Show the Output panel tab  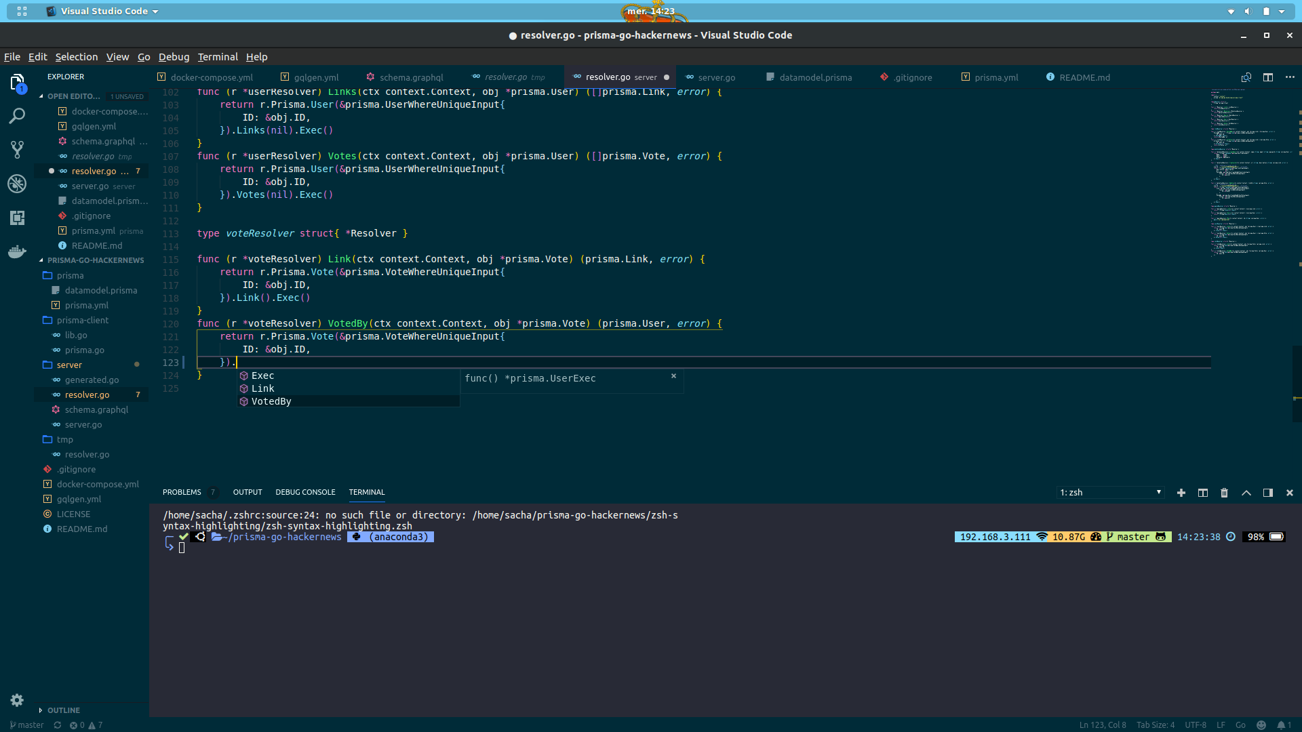pos(248,493)
